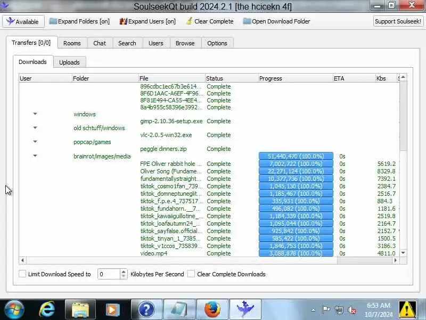Click the network tray icon
The width and height of the screenshot is (426, 320).
339,310
